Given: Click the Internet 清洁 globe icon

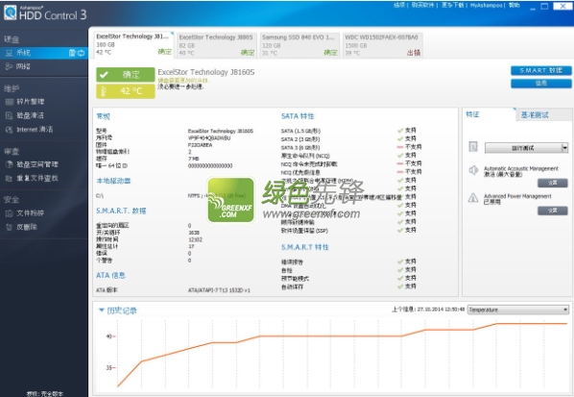Looking at the screenshot, I should (10, 130).
